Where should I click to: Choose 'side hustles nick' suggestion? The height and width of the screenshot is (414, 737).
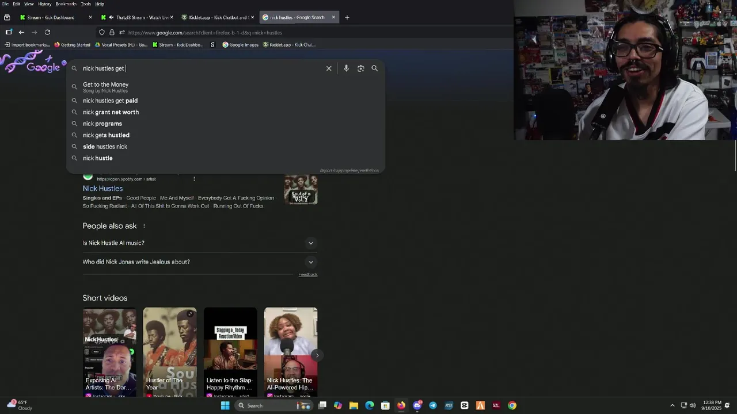(226, 147)
